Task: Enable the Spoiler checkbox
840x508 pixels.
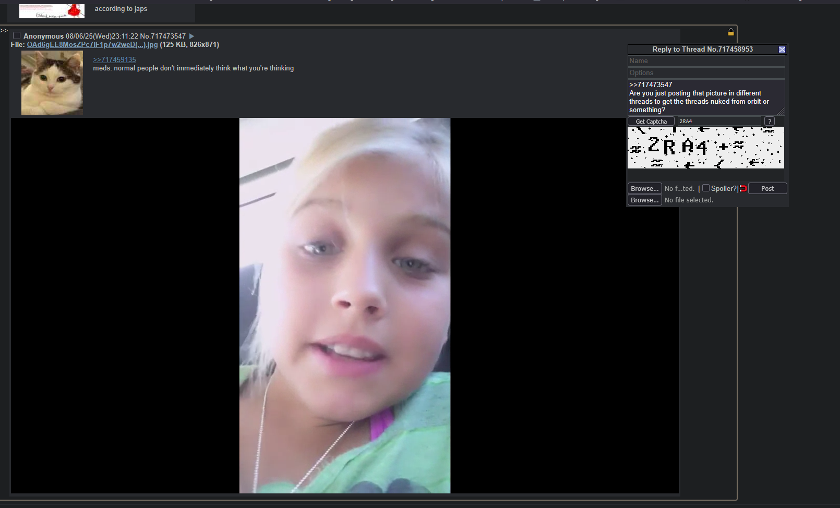Action: pos(706,188)
